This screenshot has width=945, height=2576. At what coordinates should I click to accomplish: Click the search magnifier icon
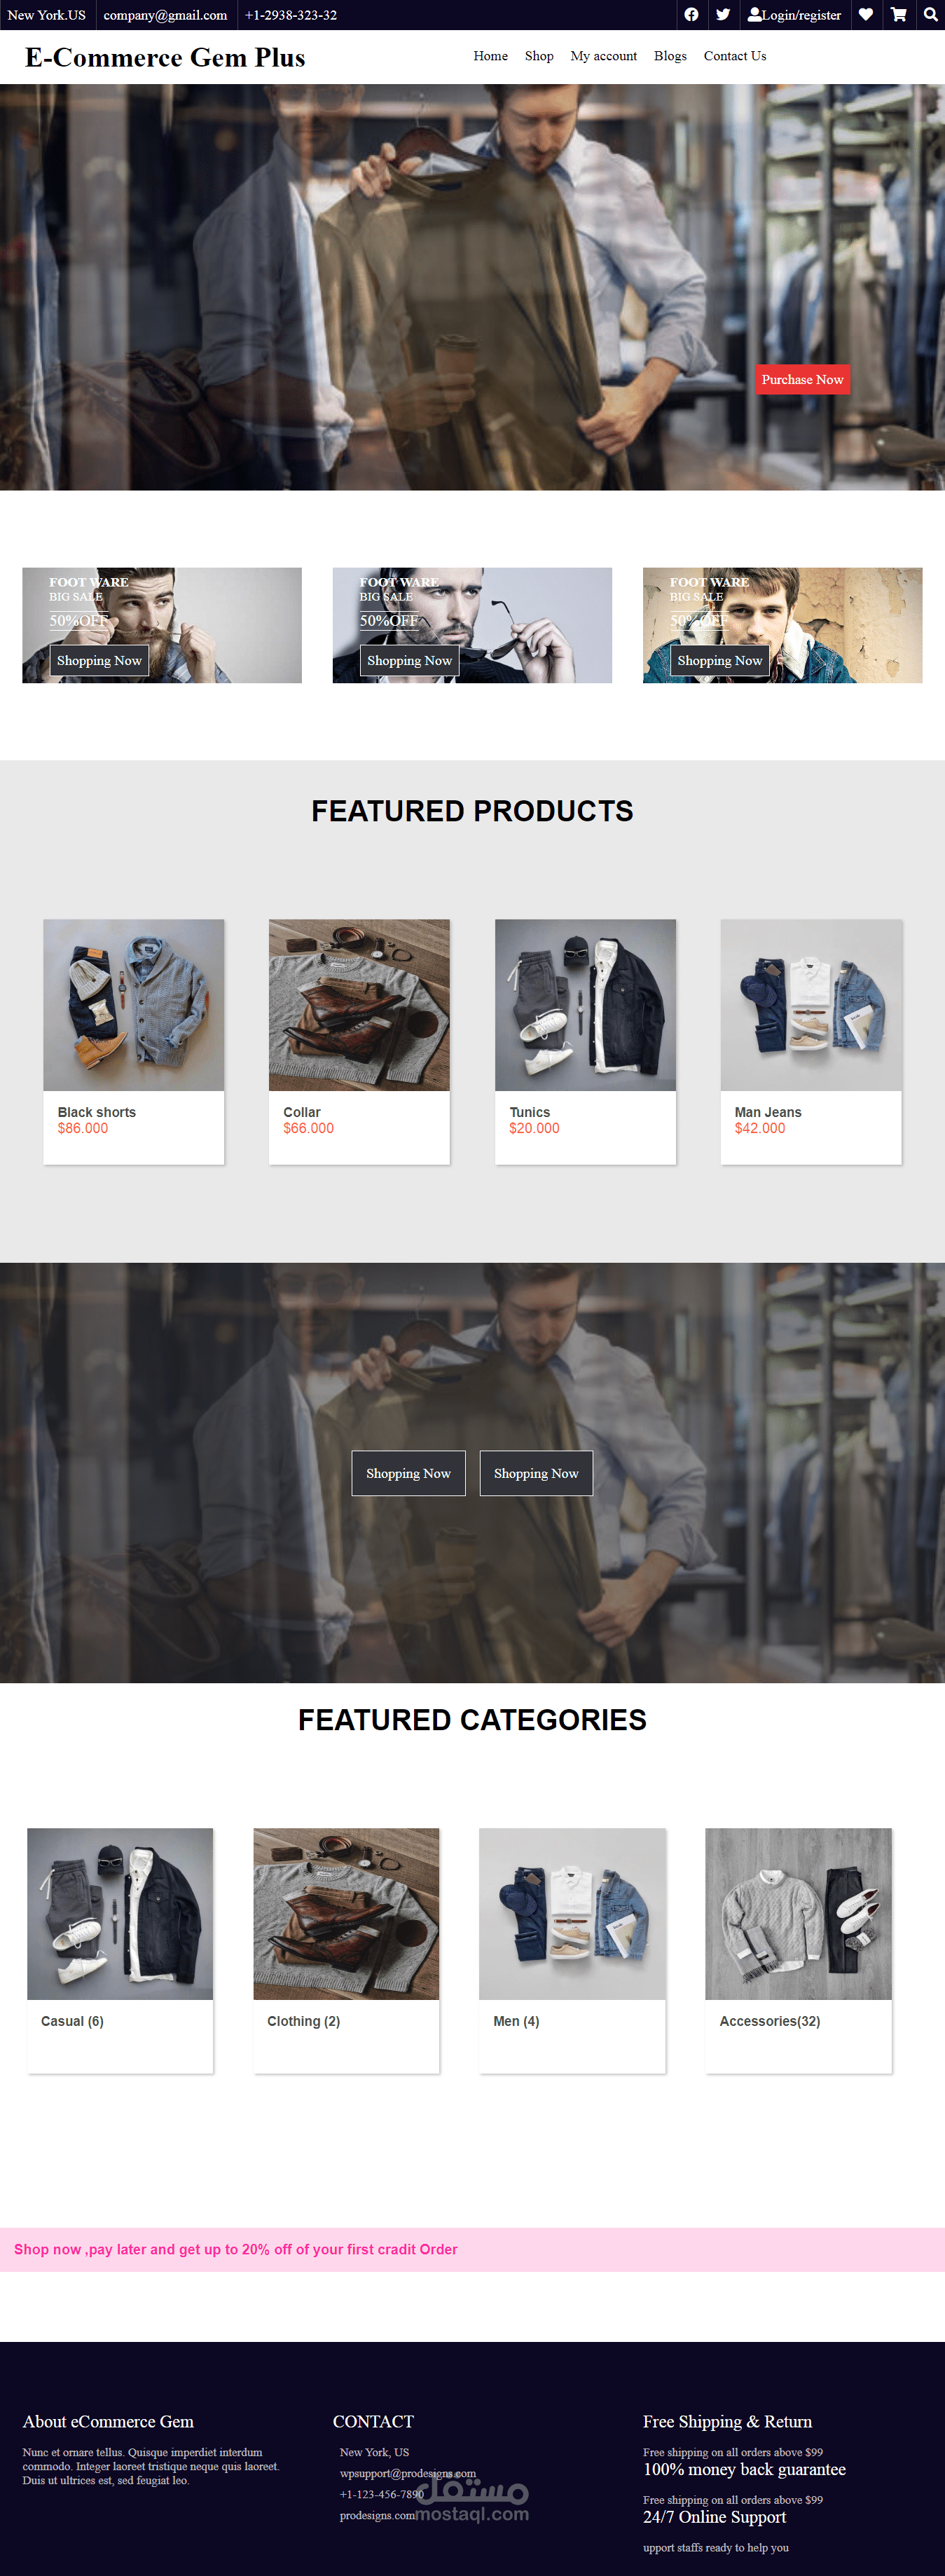point(930,15)
